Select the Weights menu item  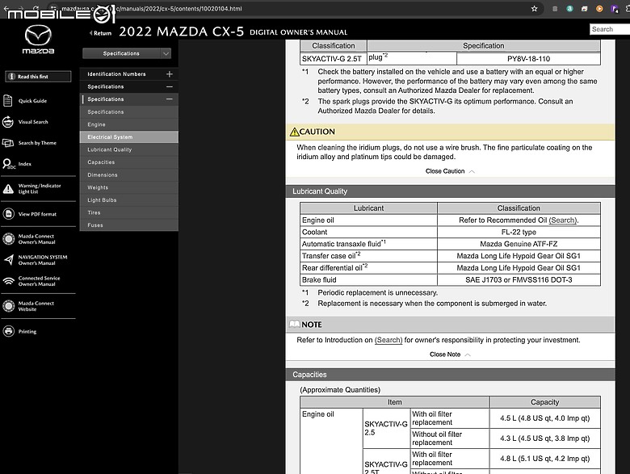click(129, 187)
